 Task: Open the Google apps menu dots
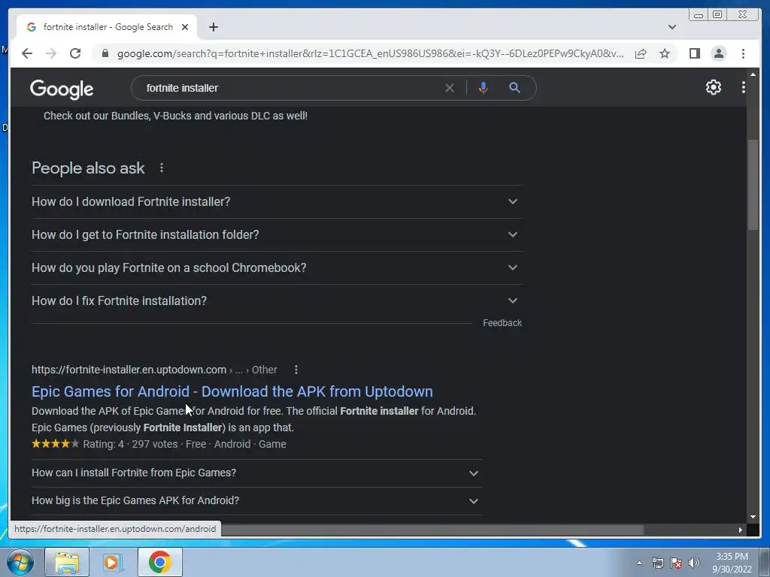[743, 87]
